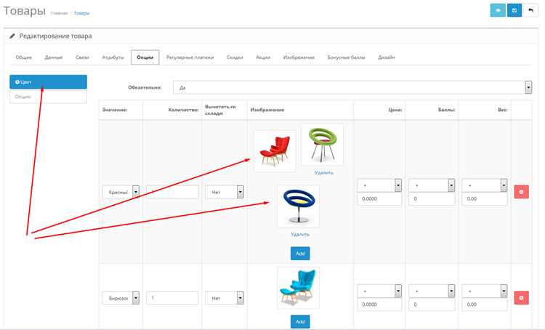Open the Данные tab
Screen dimensions: 545x330
(x=54, y=57)
